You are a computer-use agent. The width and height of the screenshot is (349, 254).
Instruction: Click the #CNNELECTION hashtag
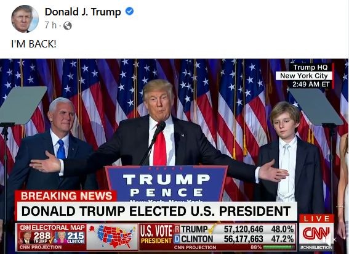tap(316, 247)
